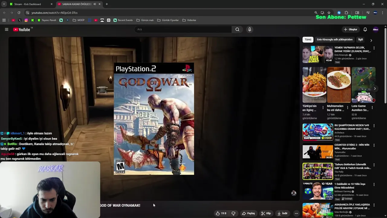Open more actions under the video
The height and width of the screenshot is (218, 387).
pyautogui.click(x=296, y=213)
